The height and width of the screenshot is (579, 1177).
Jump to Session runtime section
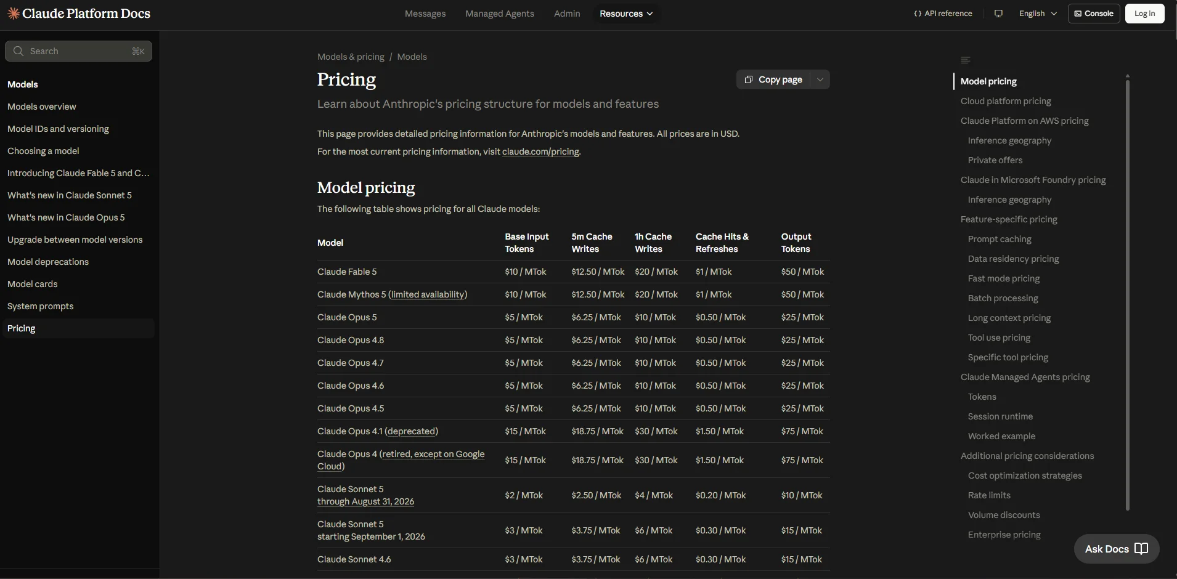1000,416
